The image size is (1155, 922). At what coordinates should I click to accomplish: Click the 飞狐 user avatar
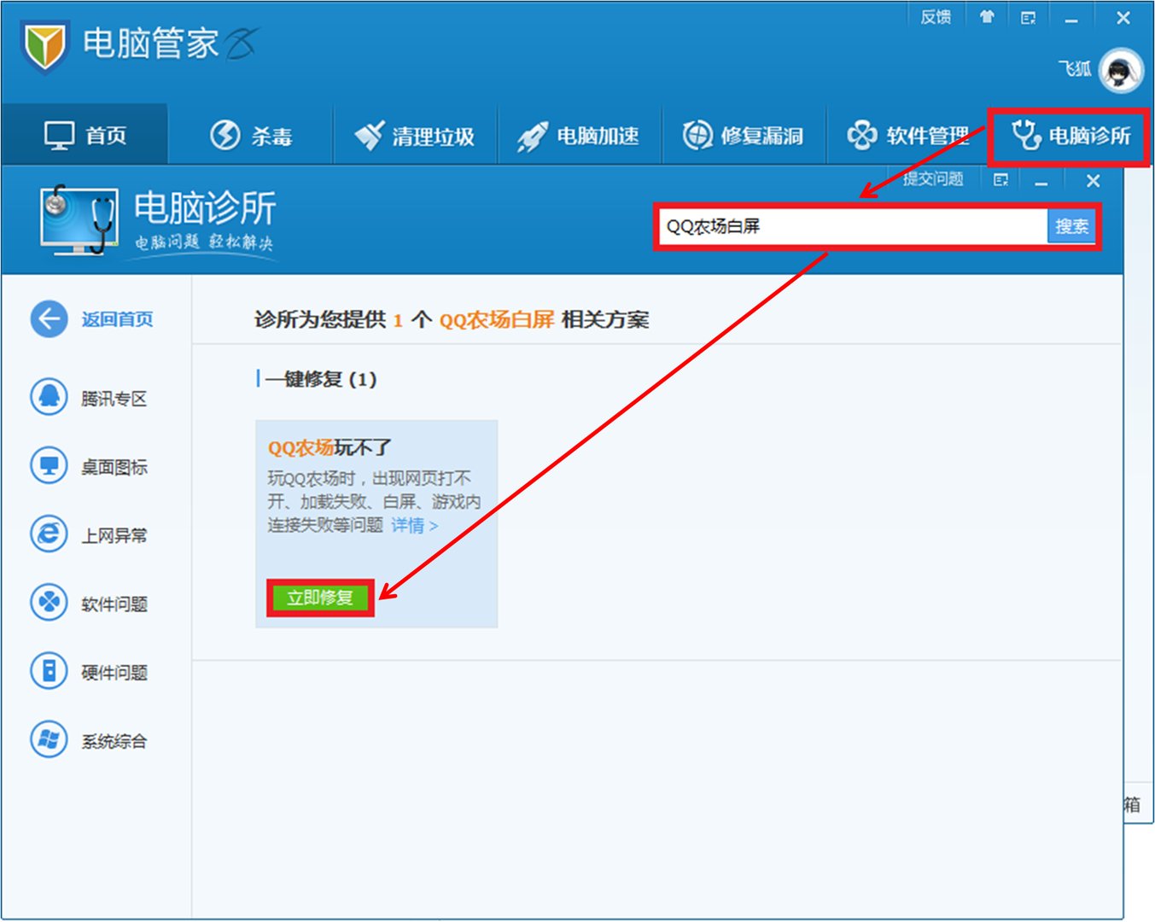[1121, 70]
